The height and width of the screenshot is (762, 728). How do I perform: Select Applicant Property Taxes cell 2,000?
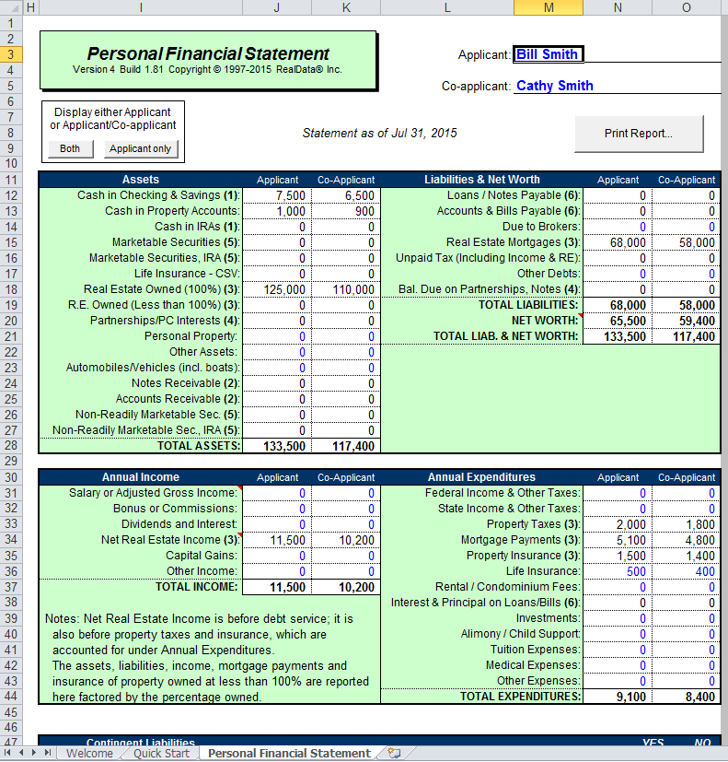click(x=618, y=524)
